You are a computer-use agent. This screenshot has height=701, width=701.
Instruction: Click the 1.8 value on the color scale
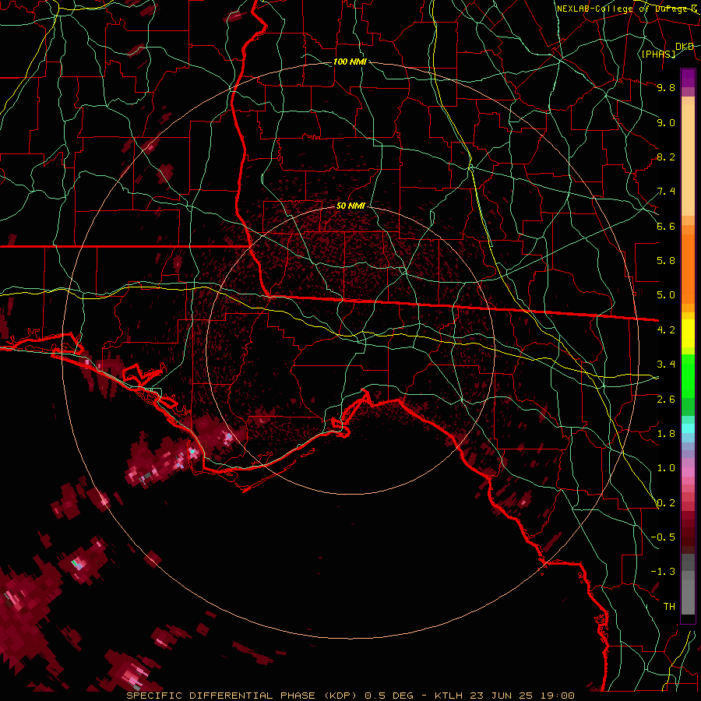[x=666, y=434]
